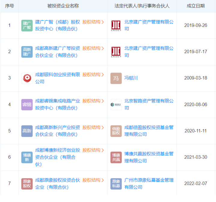Screen dimensions: 216x202
Task: Click the date 2020-08-06
Action: click(x=196, y=104)
